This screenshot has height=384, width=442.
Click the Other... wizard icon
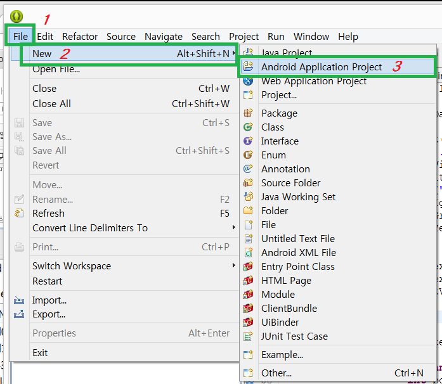[x=248, y=373]
